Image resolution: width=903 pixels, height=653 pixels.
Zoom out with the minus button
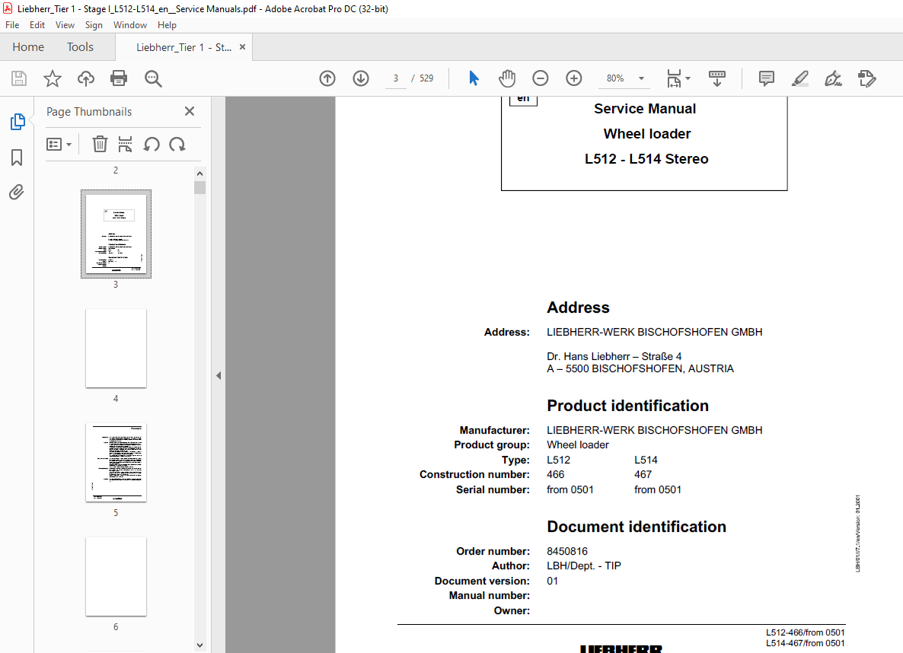tap(540, 78)
